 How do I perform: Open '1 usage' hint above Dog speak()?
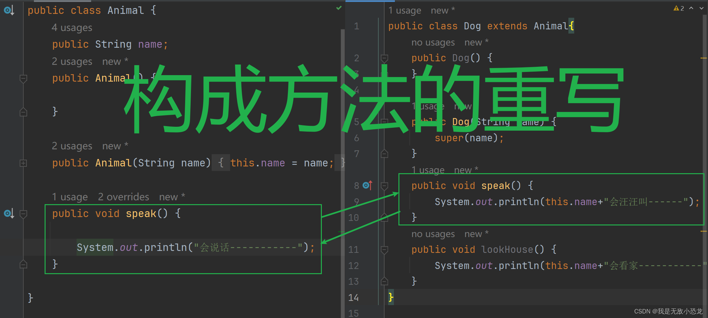[428, 170]
